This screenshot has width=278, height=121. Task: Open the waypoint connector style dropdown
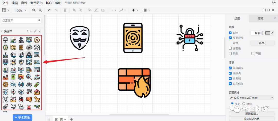[x=123, y=10]
